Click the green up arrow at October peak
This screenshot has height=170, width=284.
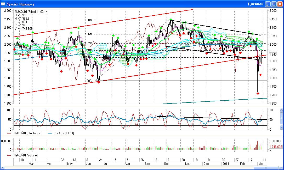click(171, 20)
